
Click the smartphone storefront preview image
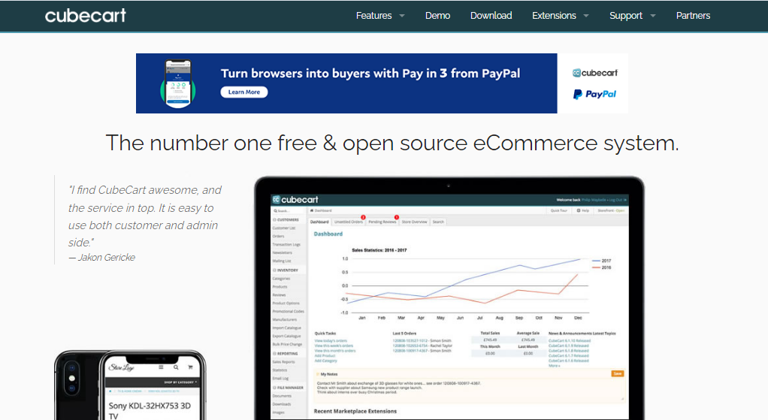130,385
